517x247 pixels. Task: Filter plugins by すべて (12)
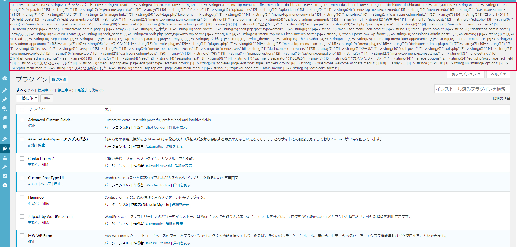25,90
